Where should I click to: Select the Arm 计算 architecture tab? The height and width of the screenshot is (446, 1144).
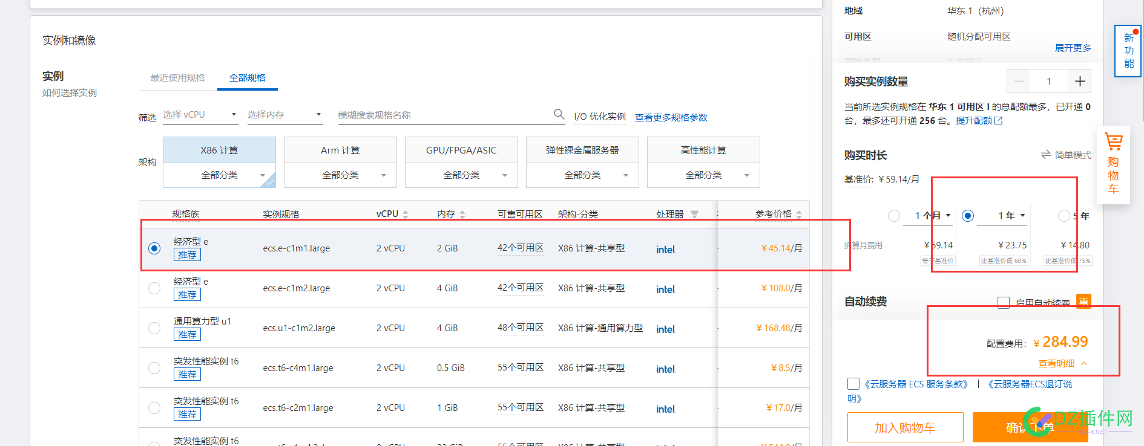[340, 150]
